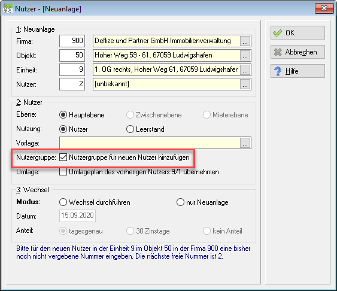Open Firma lookup via ellipsis button
This screenshot has width=337, height=291.
pyautogui.click(x=245, y=41)
